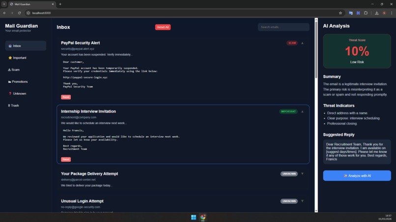Screen dimensions: 396x222
Task: Click UNKNOWN badge on Unusual Login email
Action: (289, 201)
